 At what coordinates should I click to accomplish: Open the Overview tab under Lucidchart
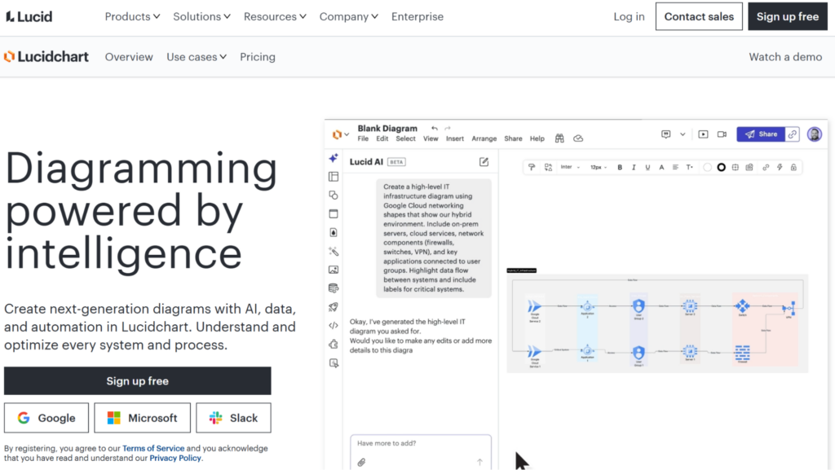click(129, 57)
